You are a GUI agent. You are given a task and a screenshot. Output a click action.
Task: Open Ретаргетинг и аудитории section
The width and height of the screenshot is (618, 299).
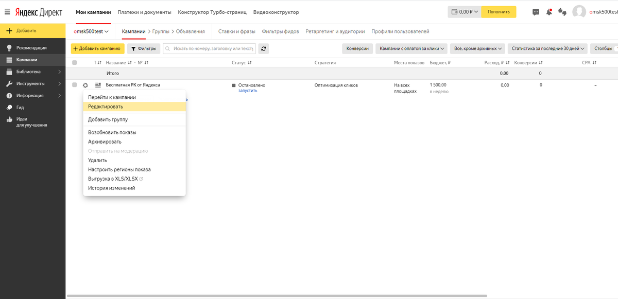coord(335,31)
